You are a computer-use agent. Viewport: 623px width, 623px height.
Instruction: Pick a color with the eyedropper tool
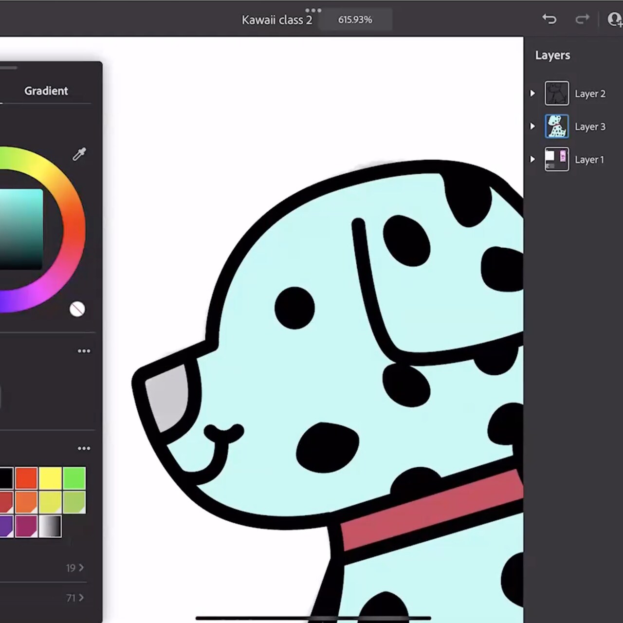click(79, 154)
